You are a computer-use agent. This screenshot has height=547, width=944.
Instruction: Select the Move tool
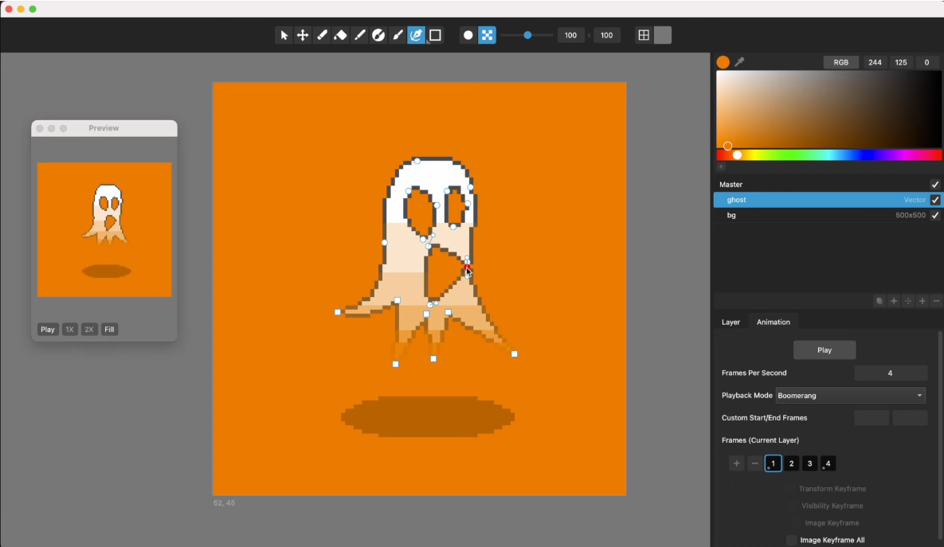(303, 35)
